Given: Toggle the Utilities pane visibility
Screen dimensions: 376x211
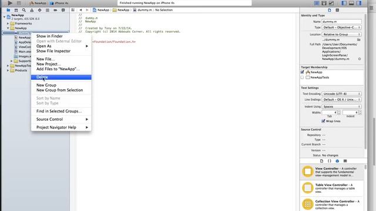Looking at the screenshot, I should (x=359, y=3).
